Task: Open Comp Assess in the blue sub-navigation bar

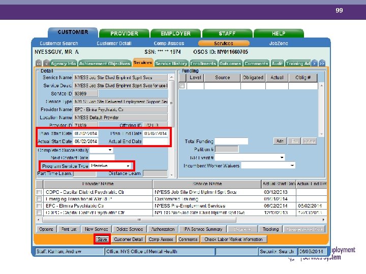Action: point(169,43)
